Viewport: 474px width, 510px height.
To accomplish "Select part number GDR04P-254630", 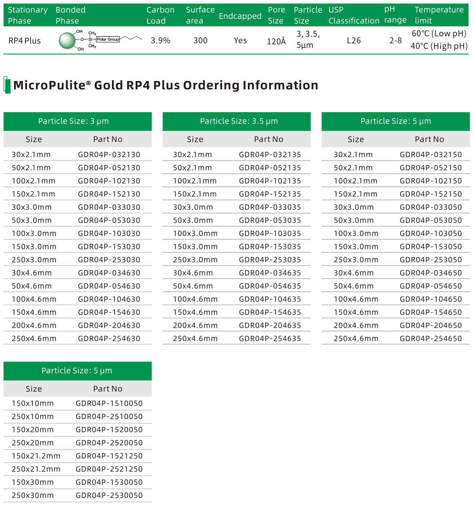I will [x=109, y=339].
